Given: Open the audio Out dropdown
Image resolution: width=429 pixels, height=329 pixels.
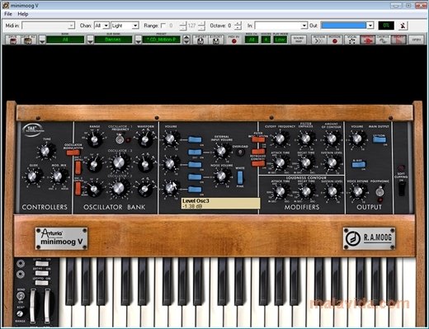Looking at the screenshot, I should point(347,26).
